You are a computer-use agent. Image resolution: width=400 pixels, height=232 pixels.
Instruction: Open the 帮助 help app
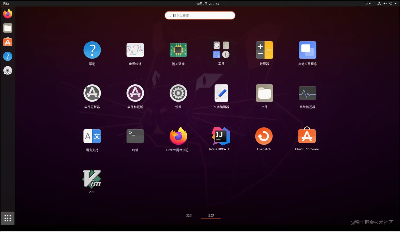pyautogui.click(x=92, y=50)
